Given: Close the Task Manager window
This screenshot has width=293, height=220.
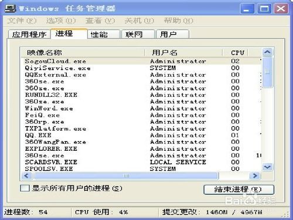Looking at the screenshot, I should tap(281, 9).
